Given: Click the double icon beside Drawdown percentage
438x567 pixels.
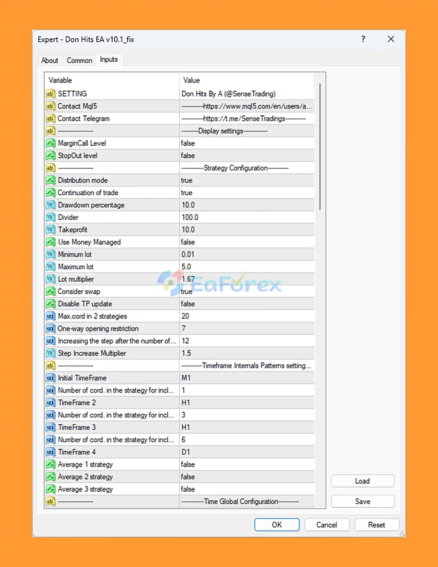Looking at the screenshot, I should click(50, 205).
